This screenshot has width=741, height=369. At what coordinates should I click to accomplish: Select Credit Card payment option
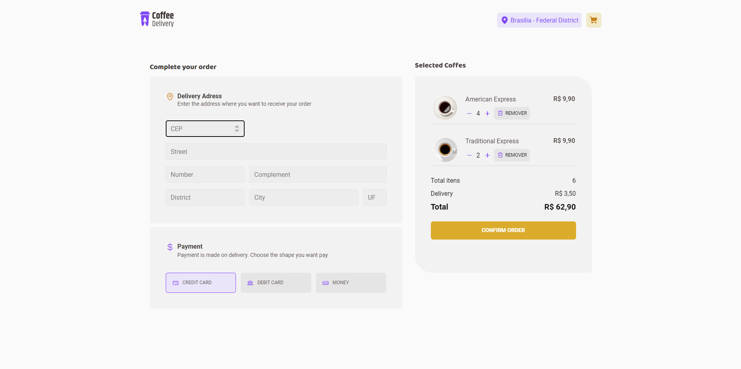pyautogui.click(x=201, y=283)
